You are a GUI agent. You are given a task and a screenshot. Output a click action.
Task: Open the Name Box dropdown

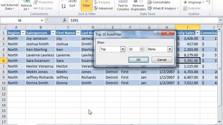(x=42, y=20)
